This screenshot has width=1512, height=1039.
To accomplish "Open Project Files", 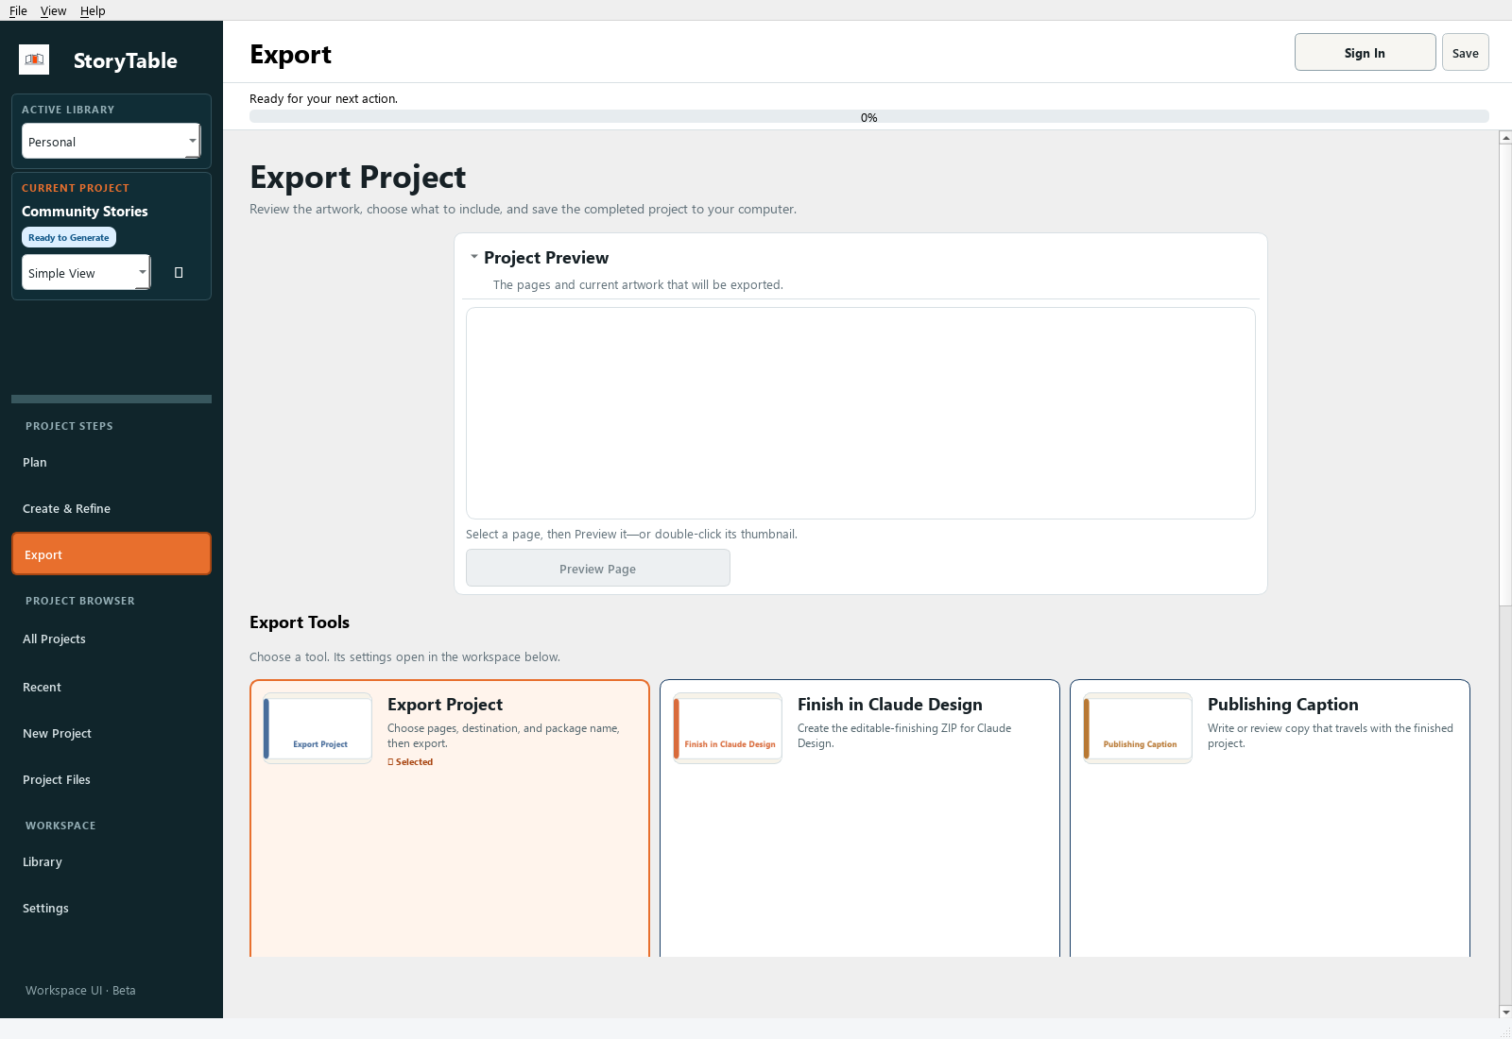I will (x=112, y=779).
